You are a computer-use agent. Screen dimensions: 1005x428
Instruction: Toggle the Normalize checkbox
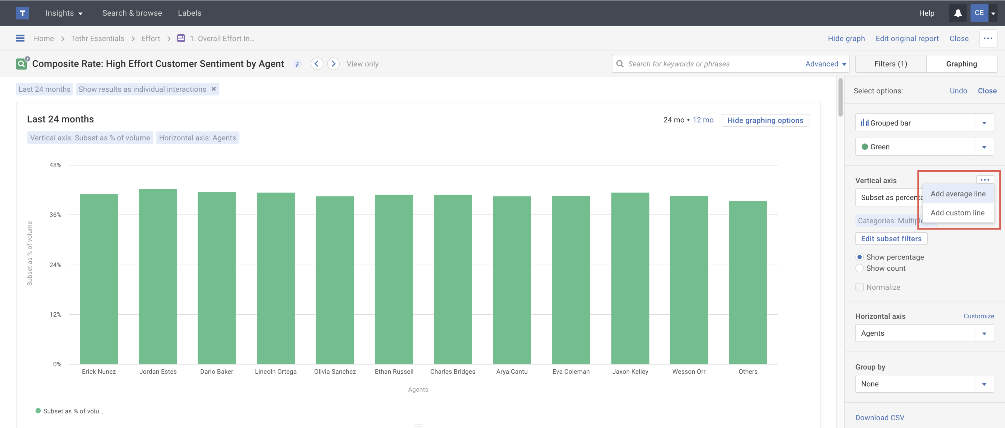pos(859,287)
